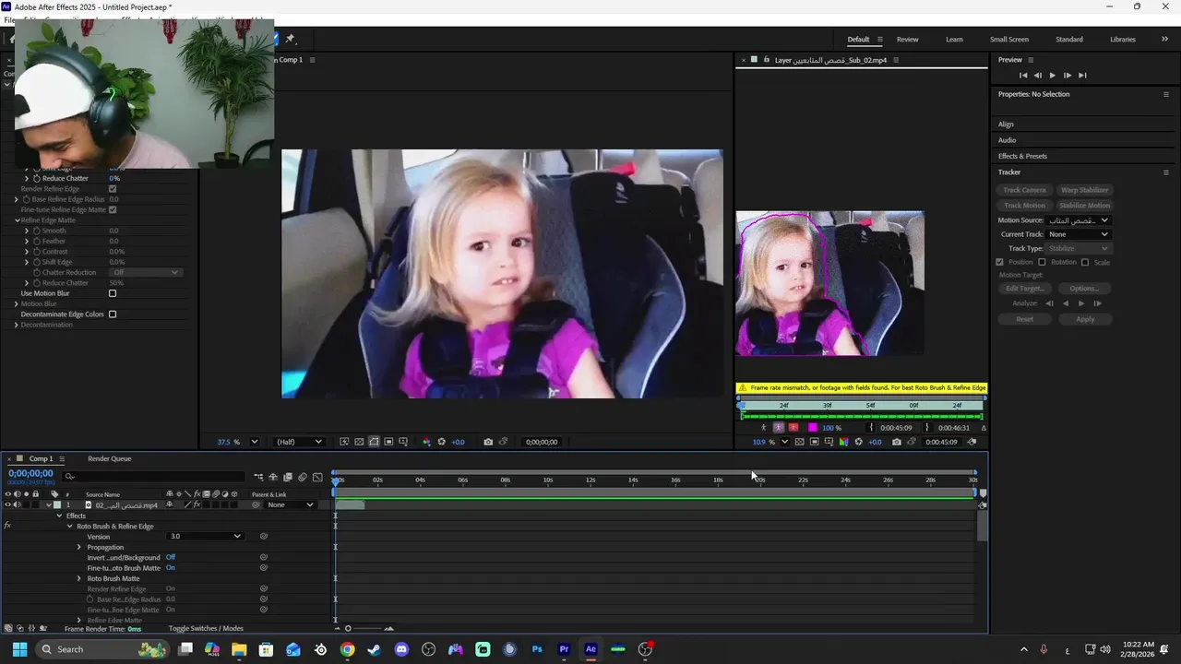Viewport: 1181px width, 664px height.
Task: Toggle shy layers icon in timeline
Action: pos(273,477)
